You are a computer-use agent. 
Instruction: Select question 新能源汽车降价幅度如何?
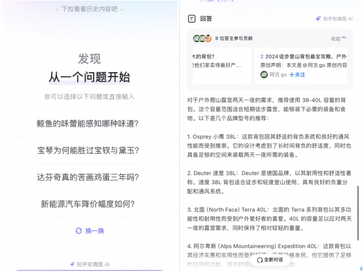coord(88,204)
